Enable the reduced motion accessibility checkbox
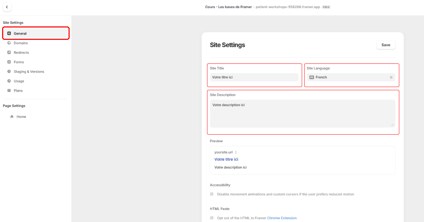 click(x=212, y=194)
